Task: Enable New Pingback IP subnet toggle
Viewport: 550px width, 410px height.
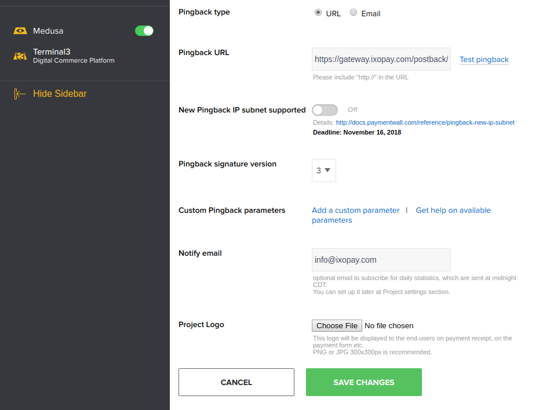Action: pyautogui.click(x=325, y=110)
